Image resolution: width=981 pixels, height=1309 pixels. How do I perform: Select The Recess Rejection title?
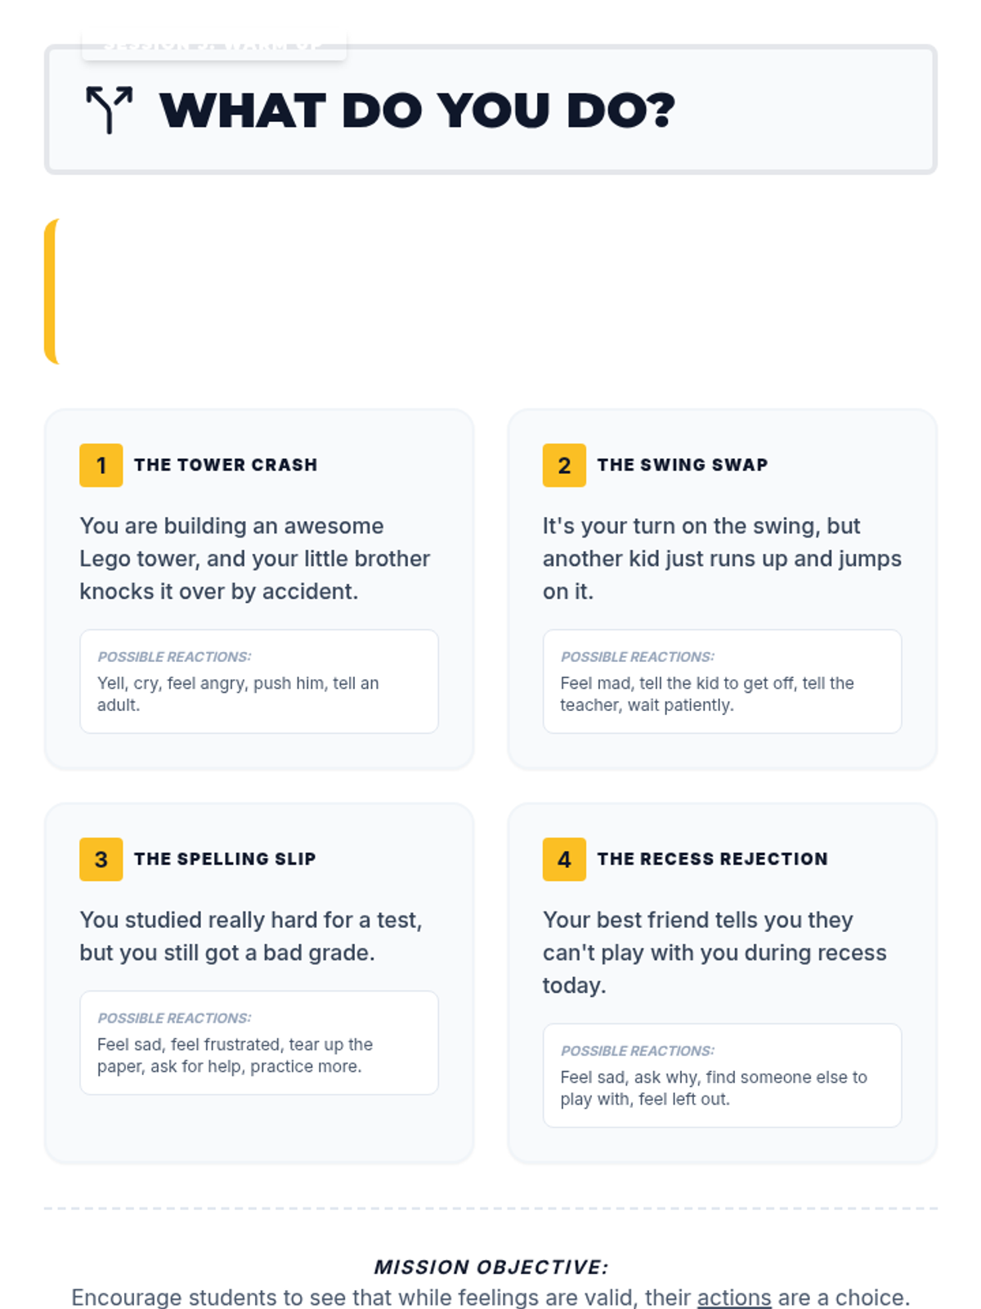tap(712, 859)
